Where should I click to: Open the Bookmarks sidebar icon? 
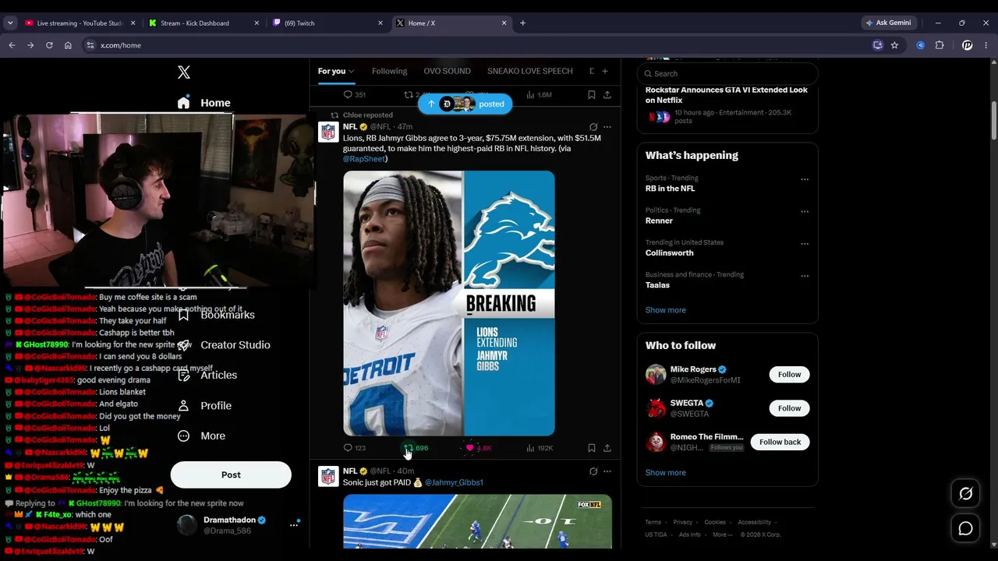[184, 315]
